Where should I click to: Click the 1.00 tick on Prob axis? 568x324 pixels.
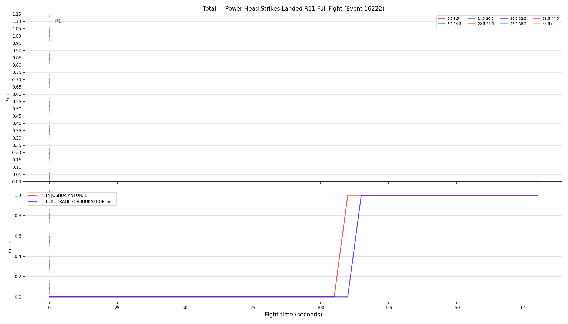click(16, 36)
